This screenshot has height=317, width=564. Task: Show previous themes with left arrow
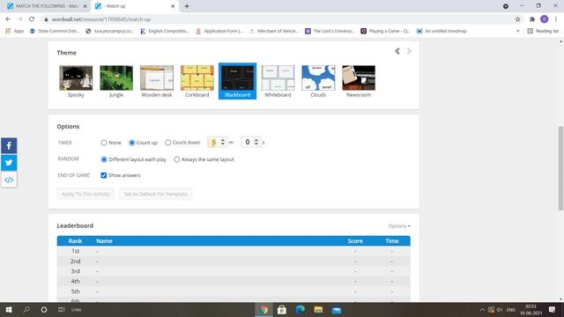(x=397, y=51)
